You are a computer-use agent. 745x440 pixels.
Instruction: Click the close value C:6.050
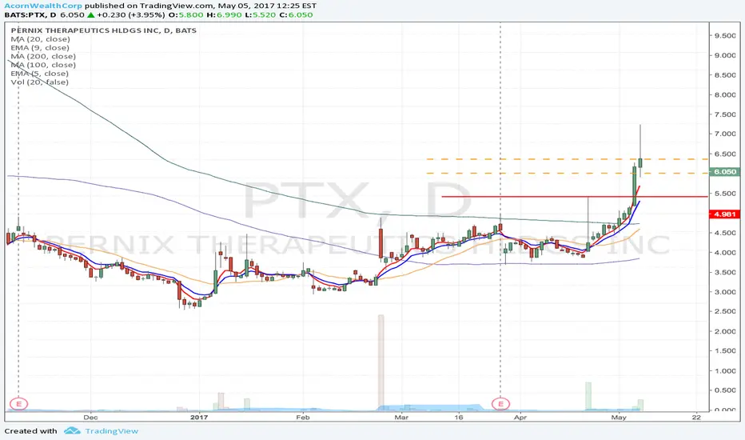[x=296, y=14]
